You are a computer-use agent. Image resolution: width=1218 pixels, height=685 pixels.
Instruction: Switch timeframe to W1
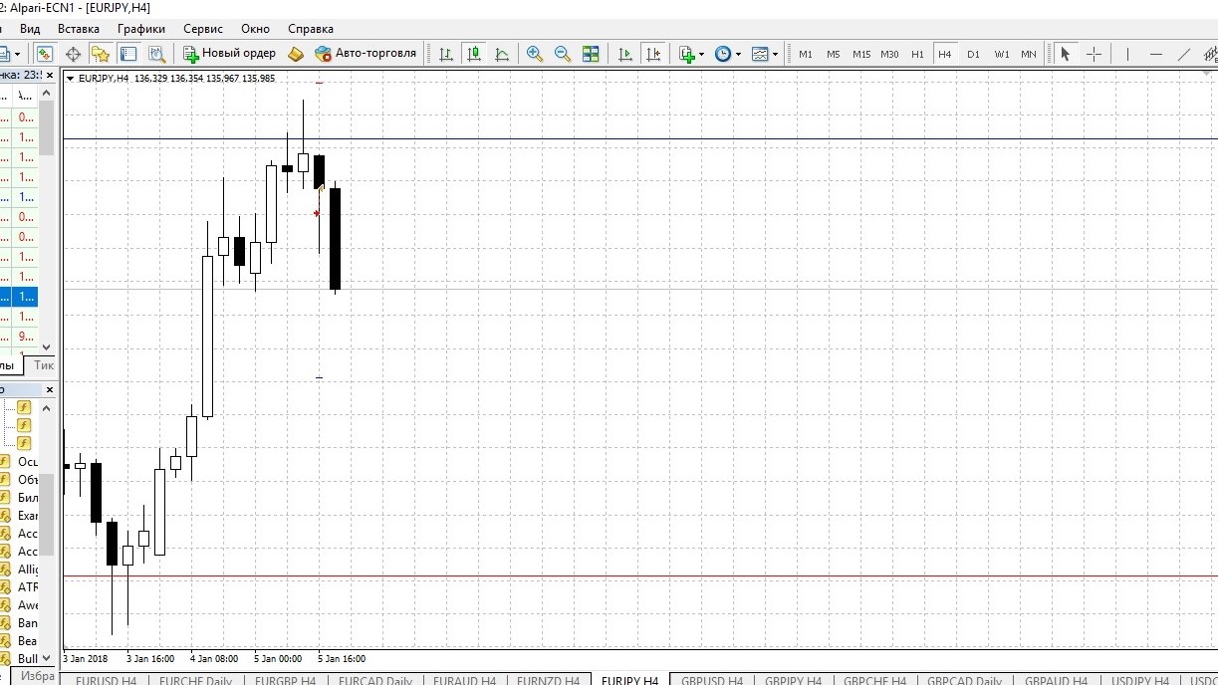pos(1001,54)
